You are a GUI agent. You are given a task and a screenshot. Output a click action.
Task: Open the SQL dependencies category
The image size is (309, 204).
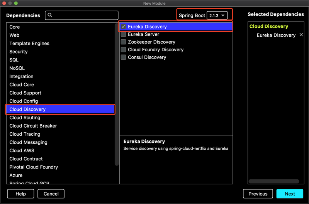pyautogui.click(x=14, y=60)
